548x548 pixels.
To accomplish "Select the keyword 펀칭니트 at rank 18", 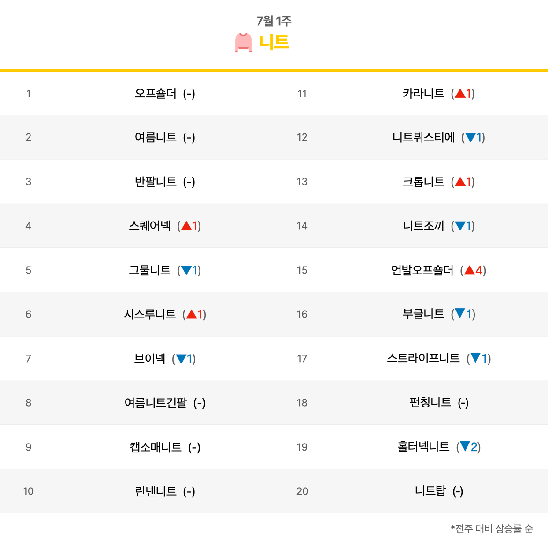I will coord(430,402).
